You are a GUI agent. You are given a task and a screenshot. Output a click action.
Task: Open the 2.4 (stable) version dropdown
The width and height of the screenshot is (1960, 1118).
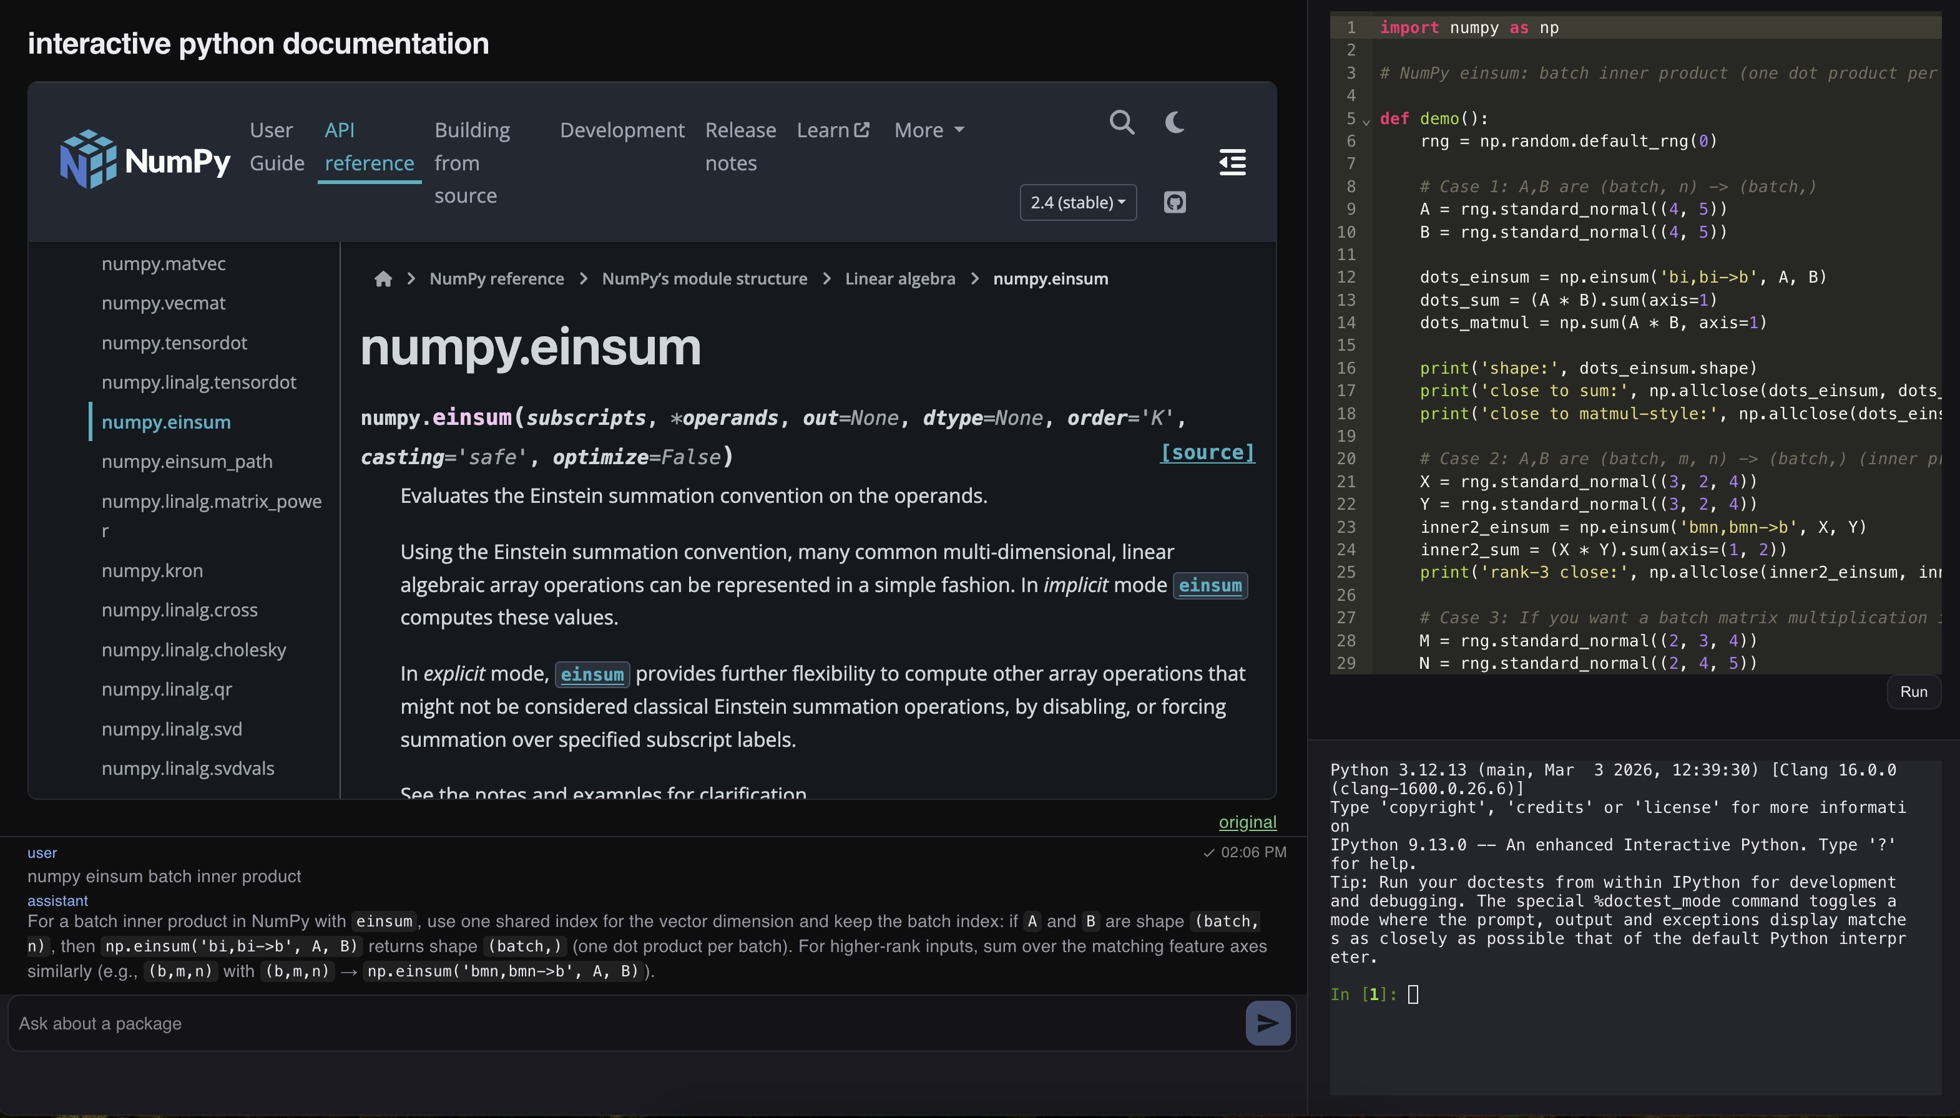point(1077,203)
